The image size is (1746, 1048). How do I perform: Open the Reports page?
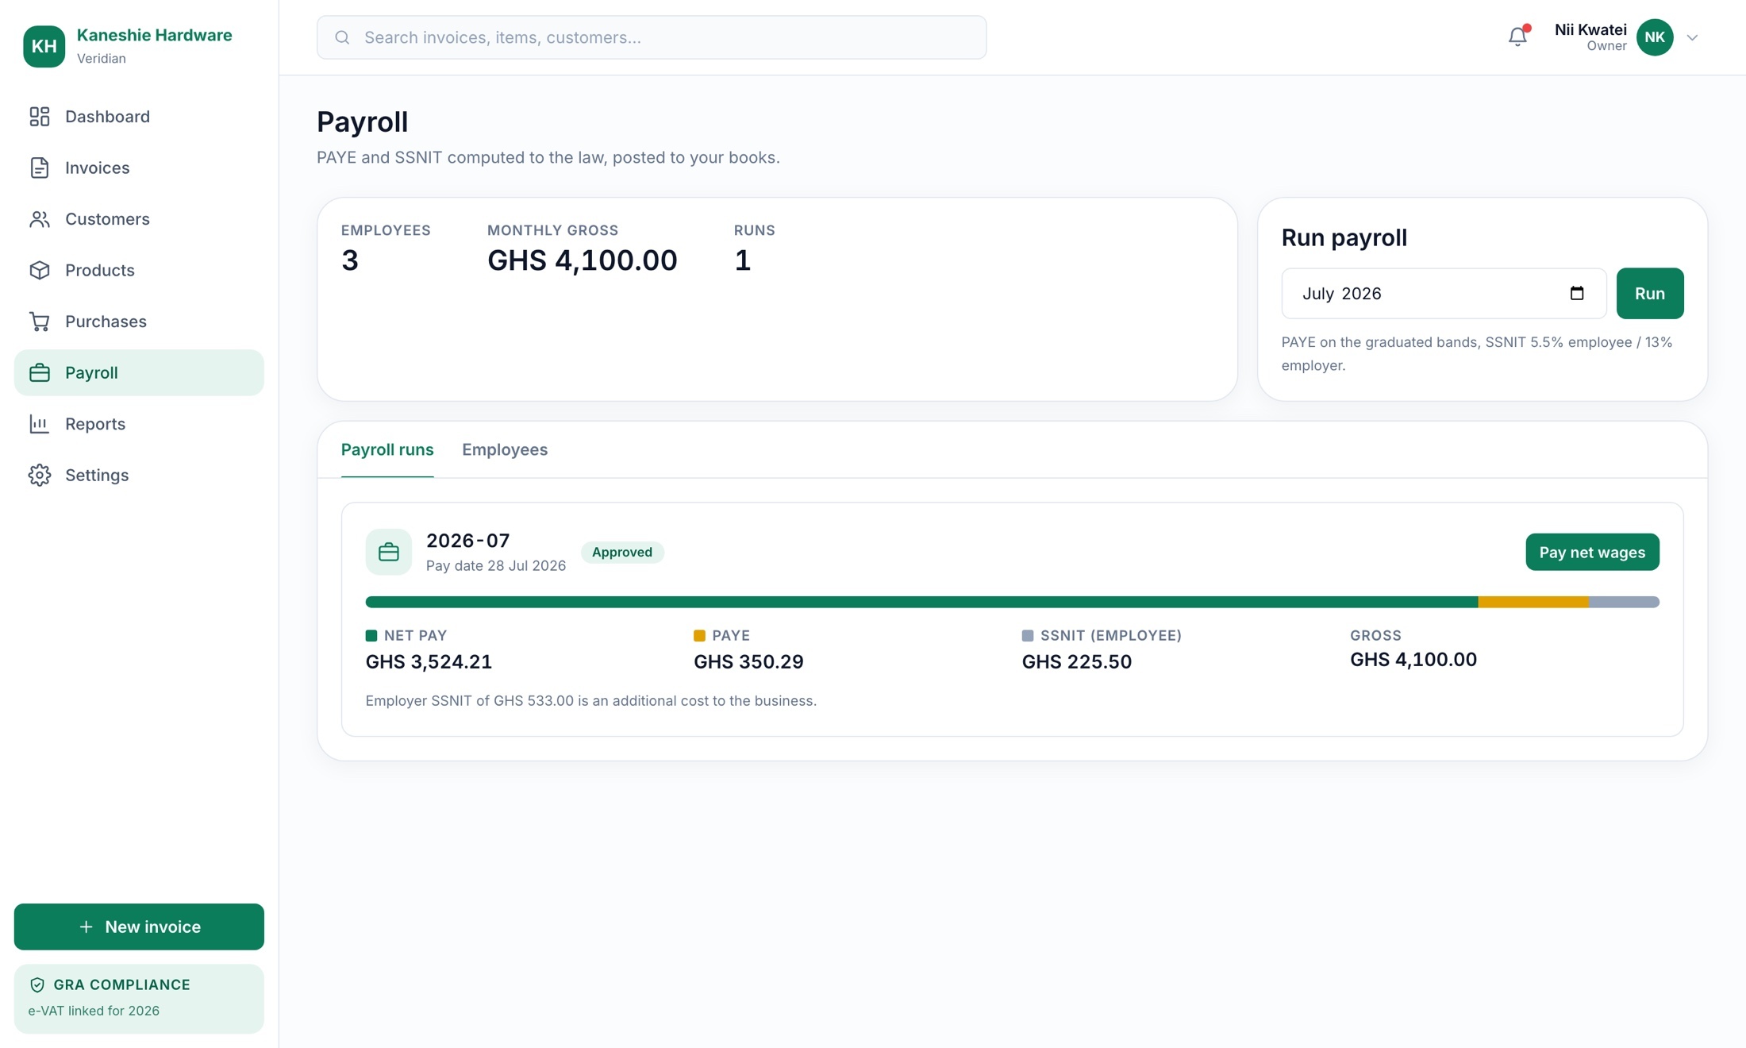139,424
